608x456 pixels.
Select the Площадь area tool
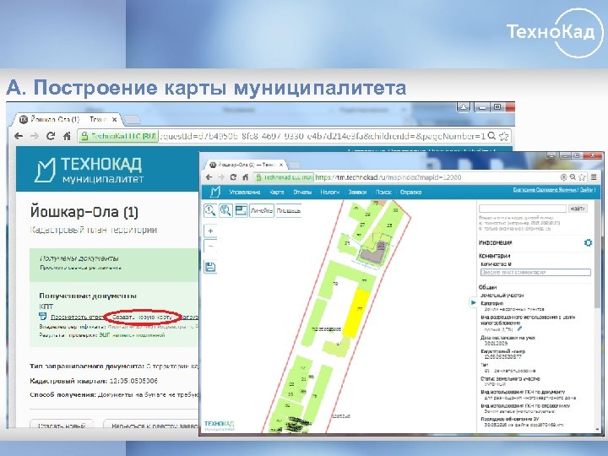[289, 210]
